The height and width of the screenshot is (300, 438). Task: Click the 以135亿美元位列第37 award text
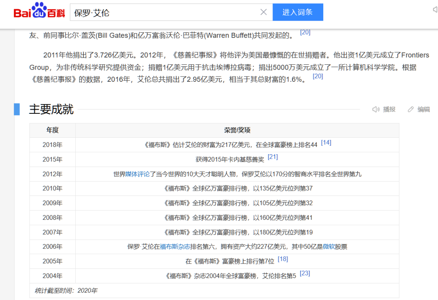point(283,189)
